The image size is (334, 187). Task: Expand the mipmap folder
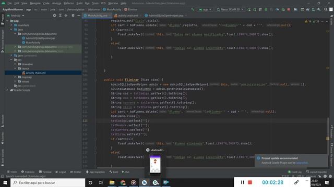tap(15, 77)
